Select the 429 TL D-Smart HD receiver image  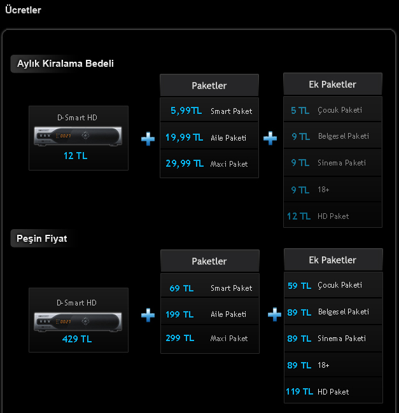click(x=78, y=321)
